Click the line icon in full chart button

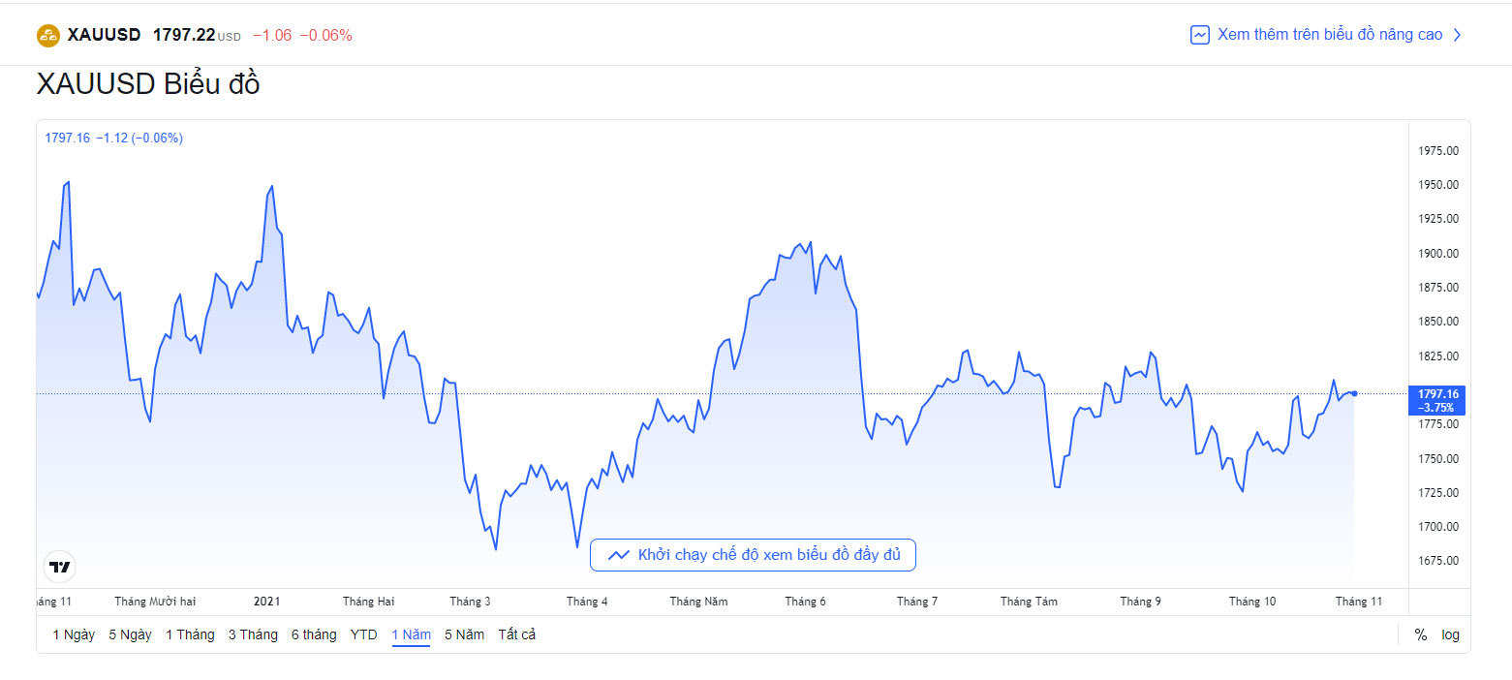click(x=619, y=555)
